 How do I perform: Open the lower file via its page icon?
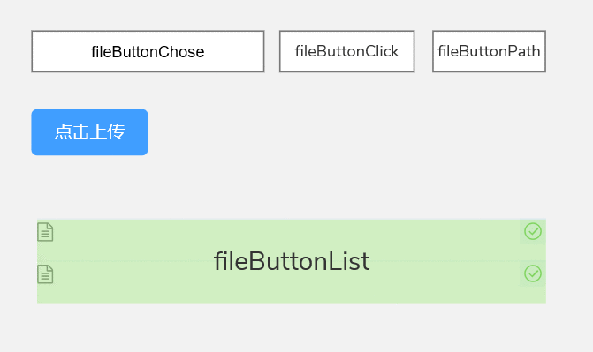(x=45, y=273)
